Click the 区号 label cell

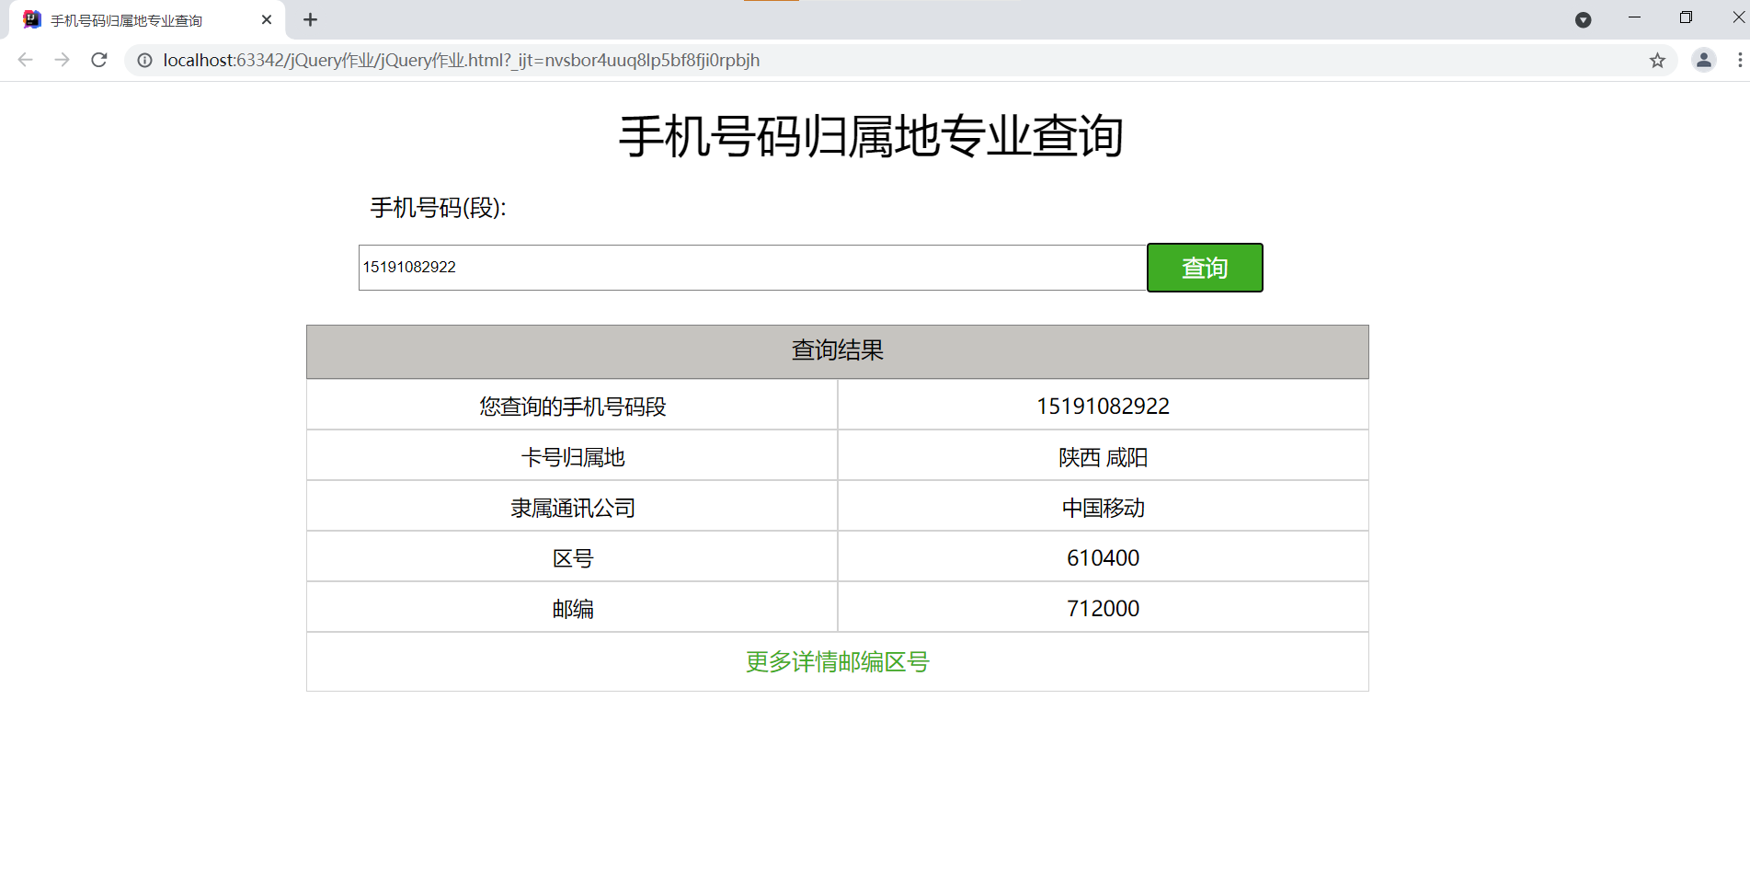click(572, 558)
